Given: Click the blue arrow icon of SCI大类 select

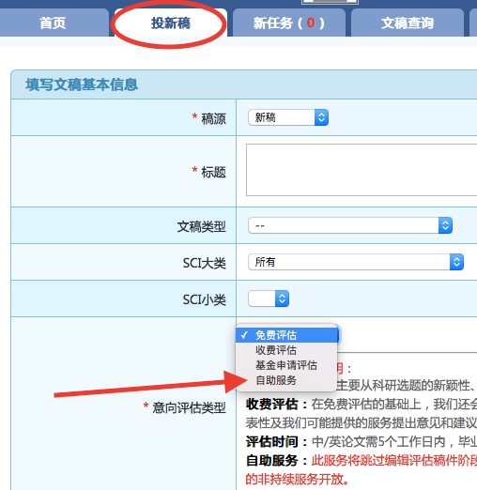Looking at the screenshot, I should 456,262.
